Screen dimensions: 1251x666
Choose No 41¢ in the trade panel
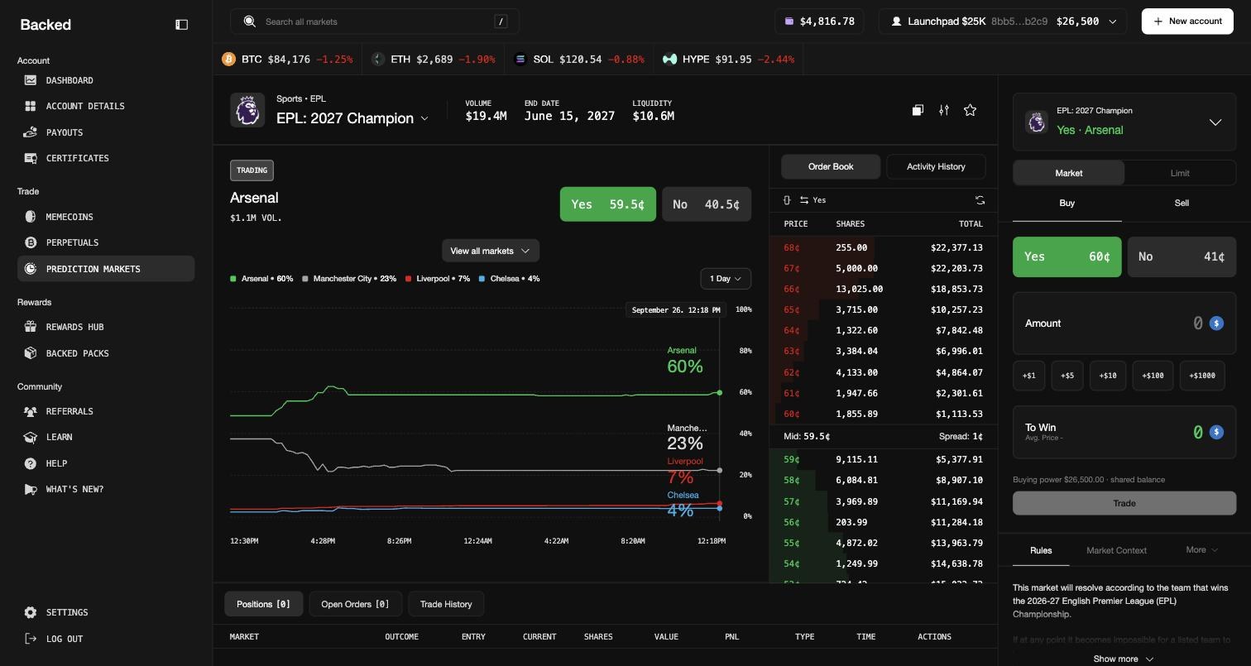click(x=1181, y=256)
